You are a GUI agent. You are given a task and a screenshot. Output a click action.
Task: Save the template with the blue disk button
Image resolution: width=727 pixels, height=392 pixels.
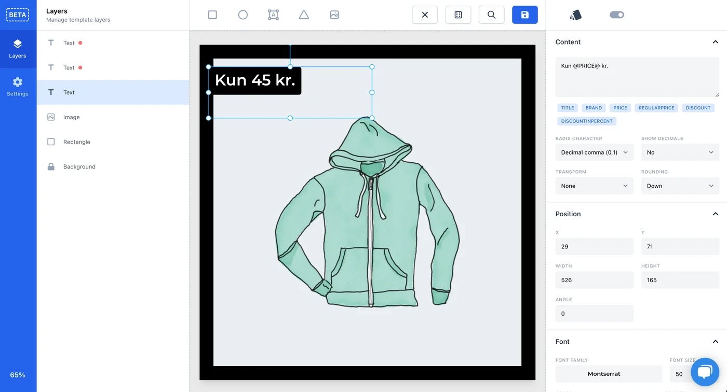(x=525, y=15)
